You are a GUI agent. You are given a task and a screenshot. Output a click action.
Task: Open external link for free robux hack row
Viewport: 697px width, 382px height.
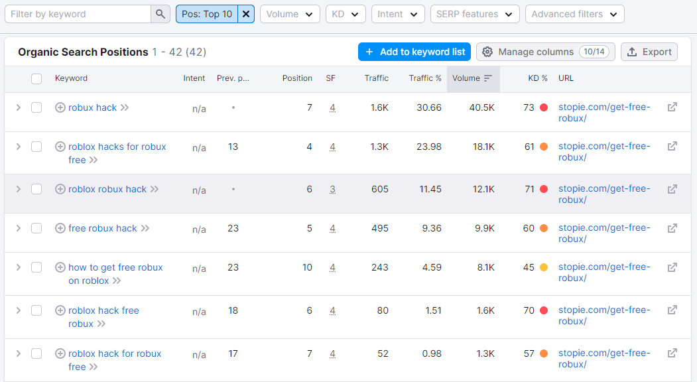point(672,228)
